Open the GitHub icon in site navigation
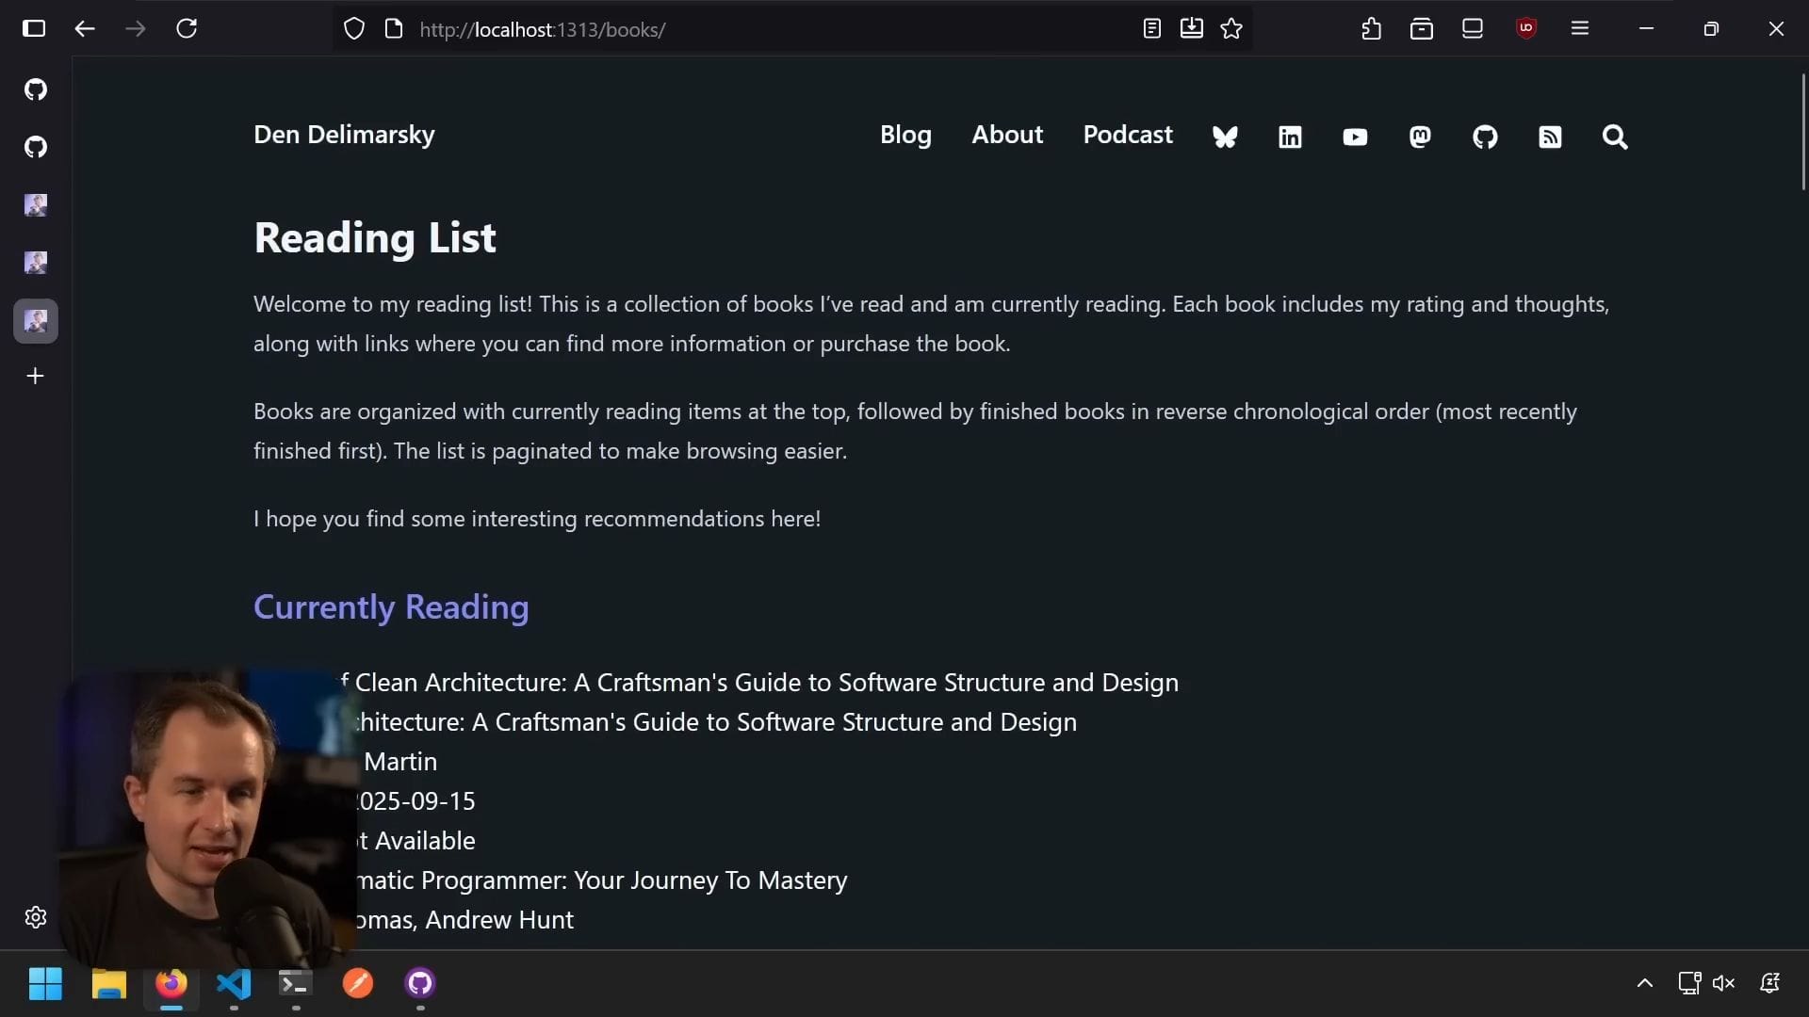 click(1485, 137)
